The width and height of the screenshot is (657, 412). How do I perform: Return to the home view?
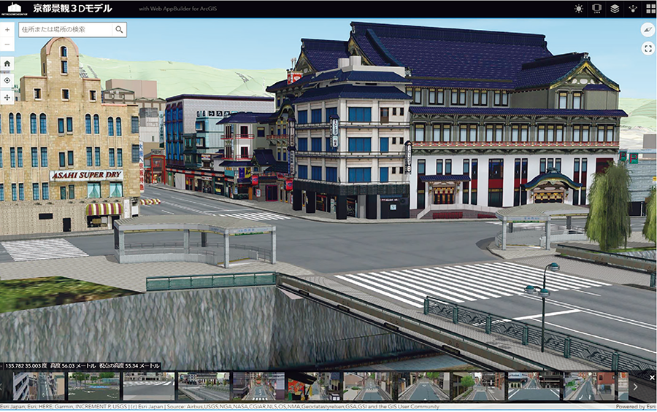(x=7, y=63)
